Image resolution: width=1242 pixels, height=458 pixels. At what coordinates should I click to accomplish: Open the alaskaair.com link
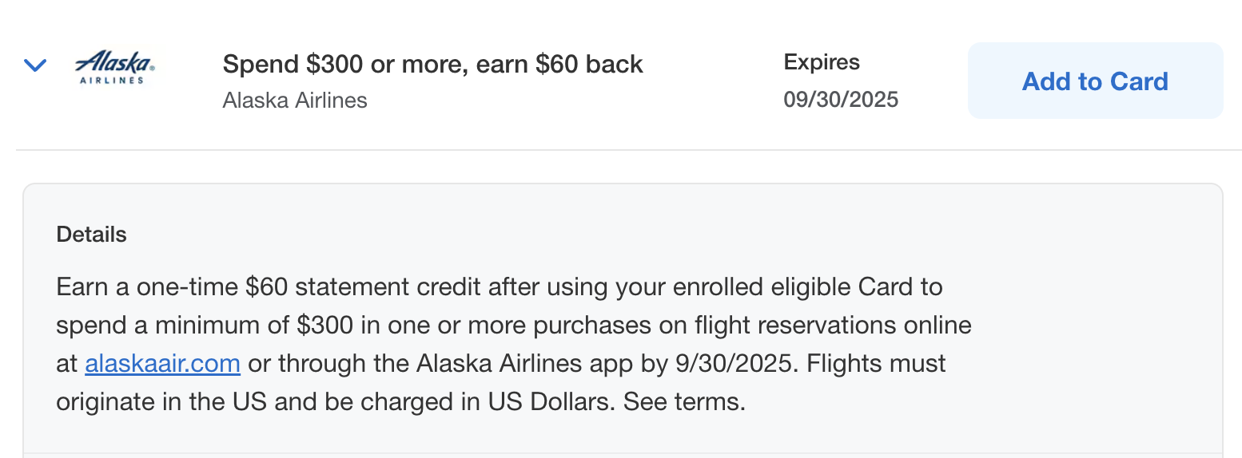pyautogui.click(x=162, y=364)
